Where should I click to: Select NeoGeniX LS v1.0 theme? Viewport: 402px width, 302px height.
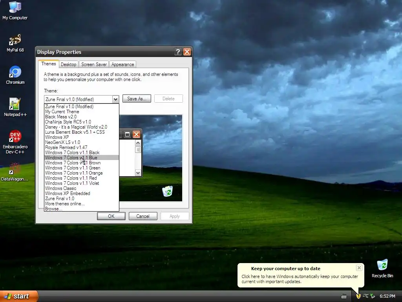(82, 142)
